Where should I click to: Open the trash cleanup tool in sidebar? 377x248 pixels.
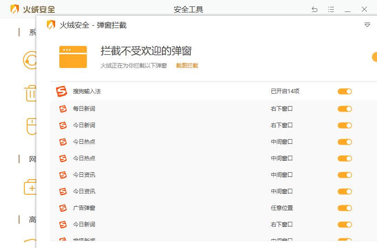30,93
